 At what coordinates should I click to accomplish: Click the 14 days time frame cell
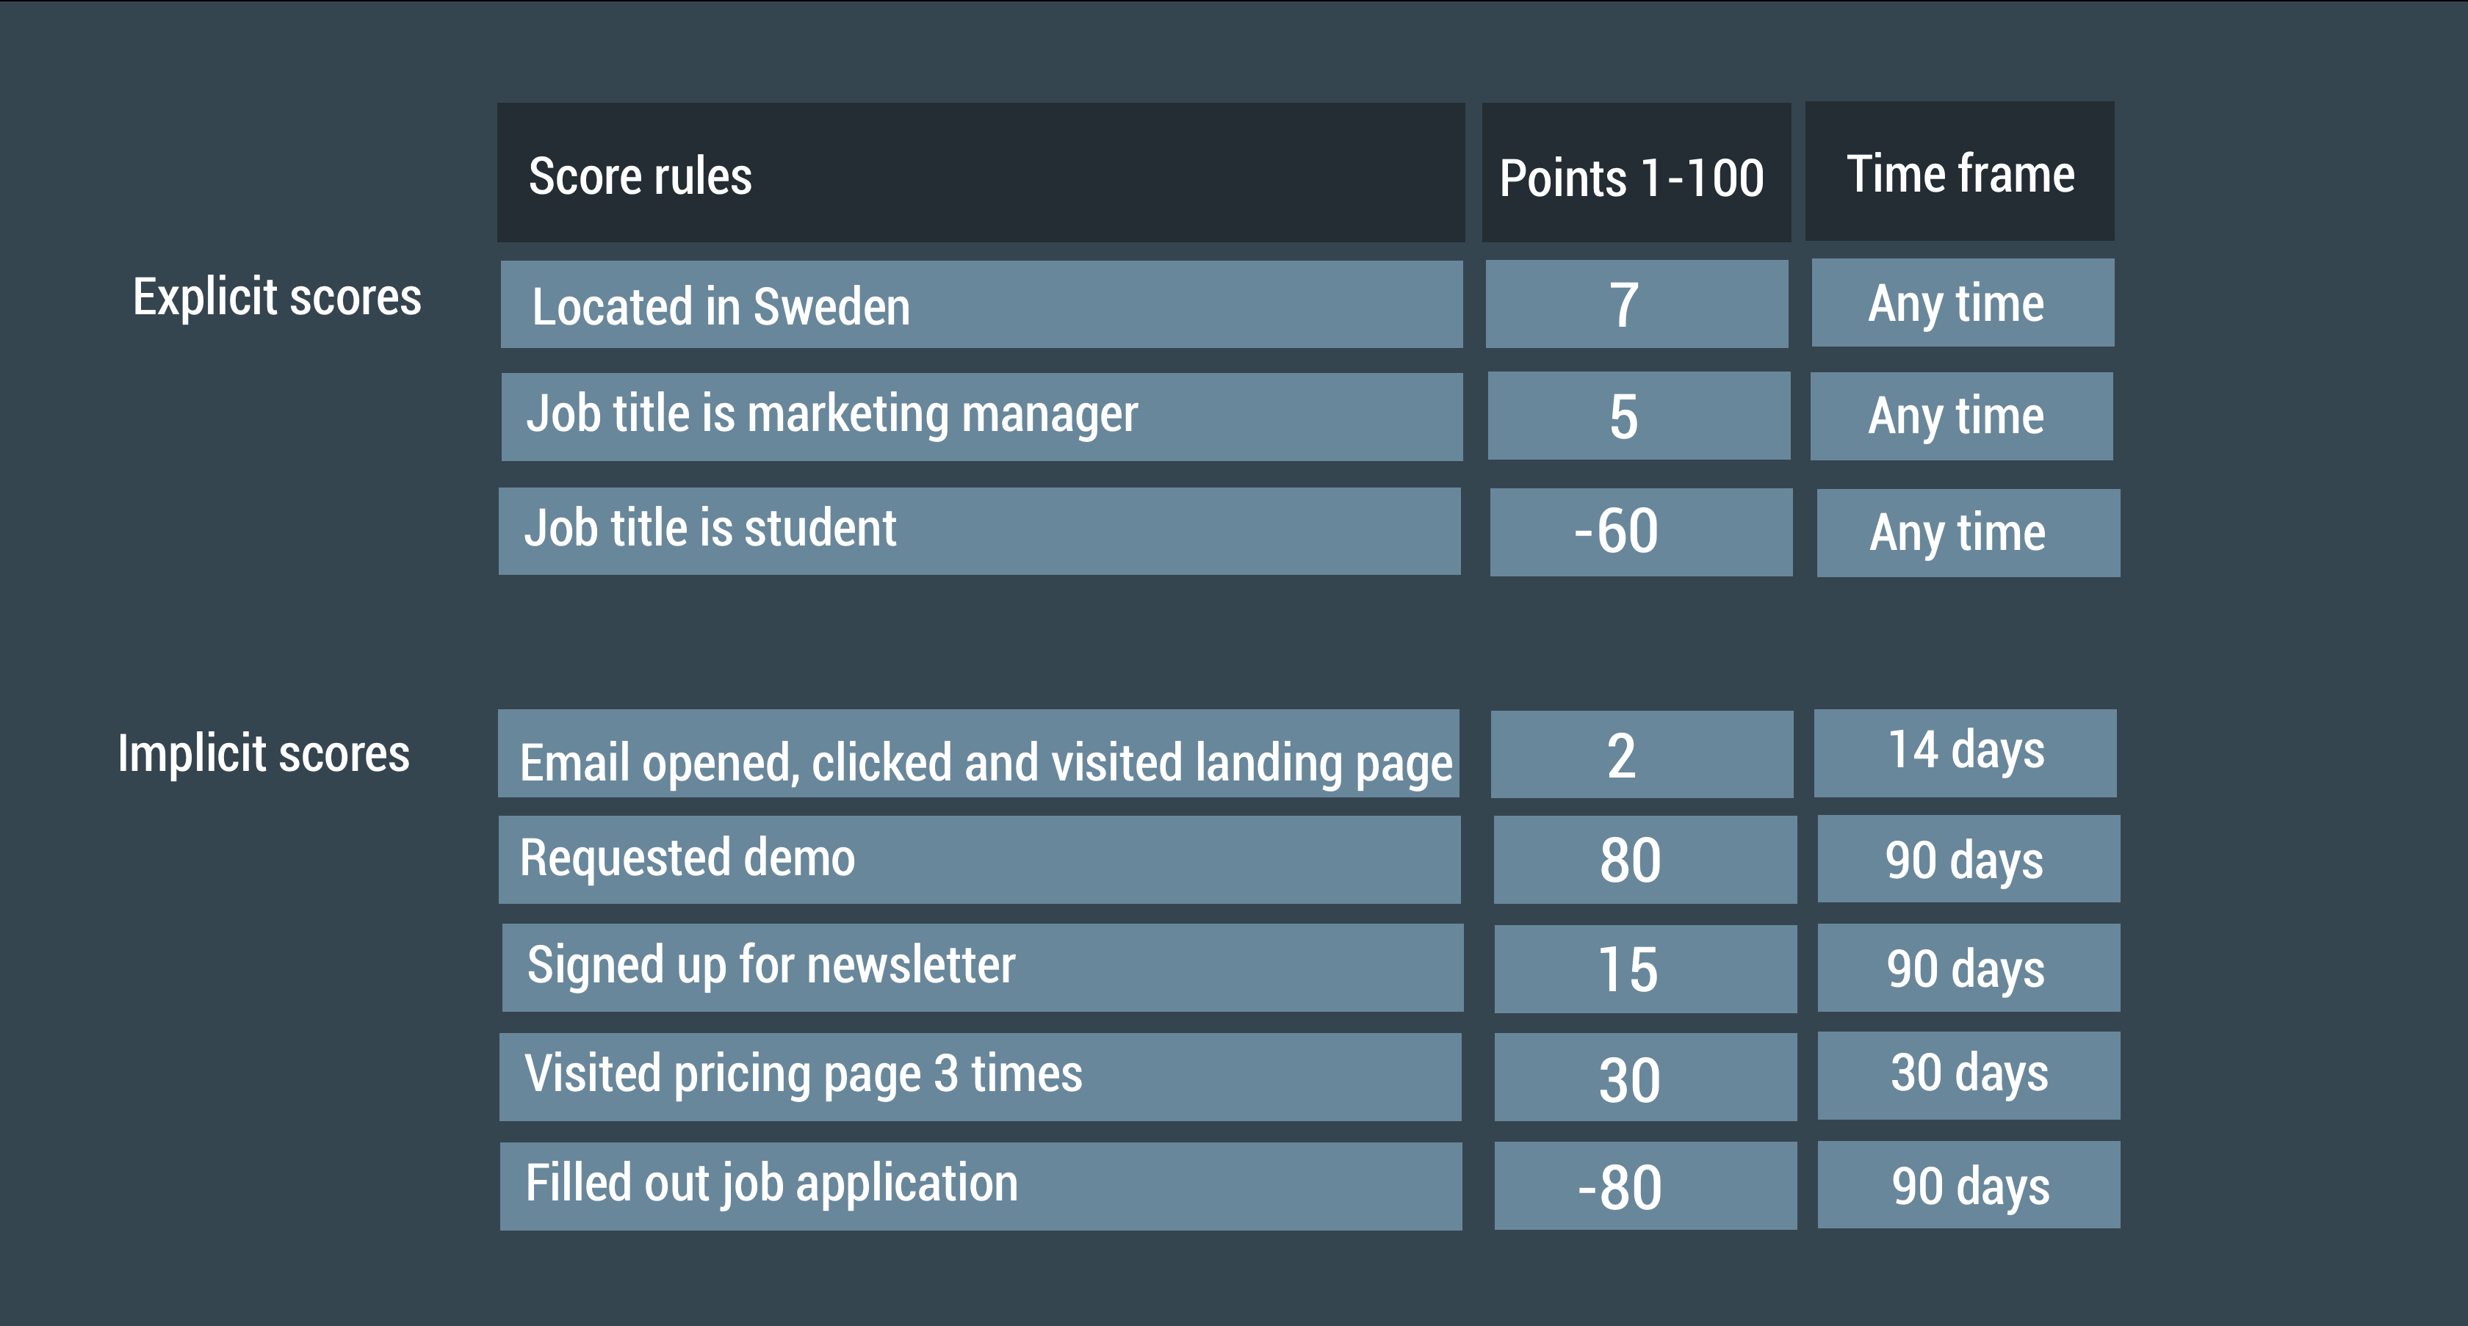tap(1965, 753)
